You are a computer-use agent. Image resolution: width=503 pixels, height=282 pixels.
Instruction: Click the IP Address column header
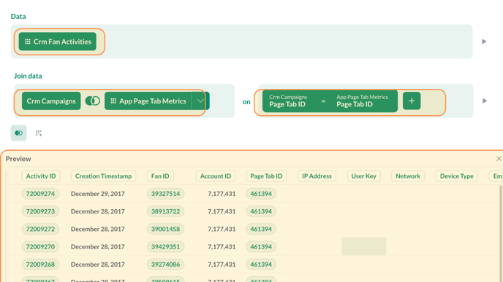317,176
